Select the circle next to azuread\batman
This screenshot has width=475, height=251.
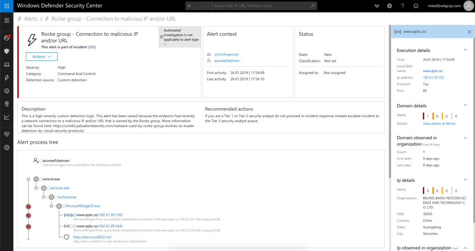coord(41,161)
